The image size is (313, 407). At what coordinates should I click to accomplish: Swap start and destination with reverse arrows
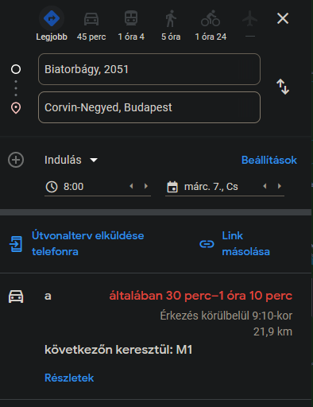click(x=283, y=87)
